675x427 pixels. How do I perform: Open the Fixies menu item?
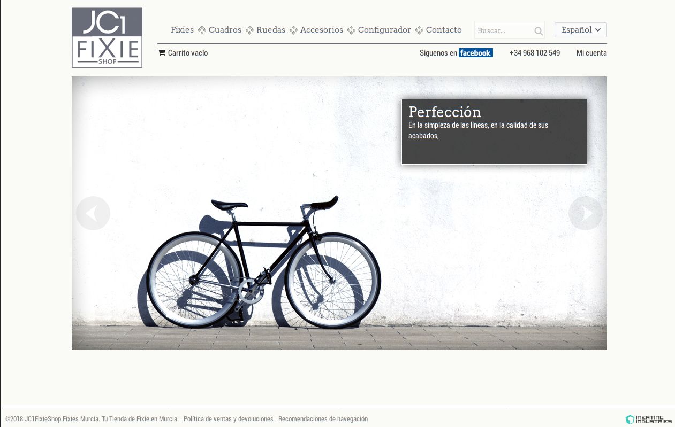pos(183,30)
